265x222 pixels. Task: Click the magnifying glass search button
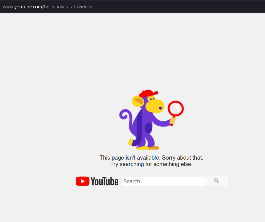(216, 181)
